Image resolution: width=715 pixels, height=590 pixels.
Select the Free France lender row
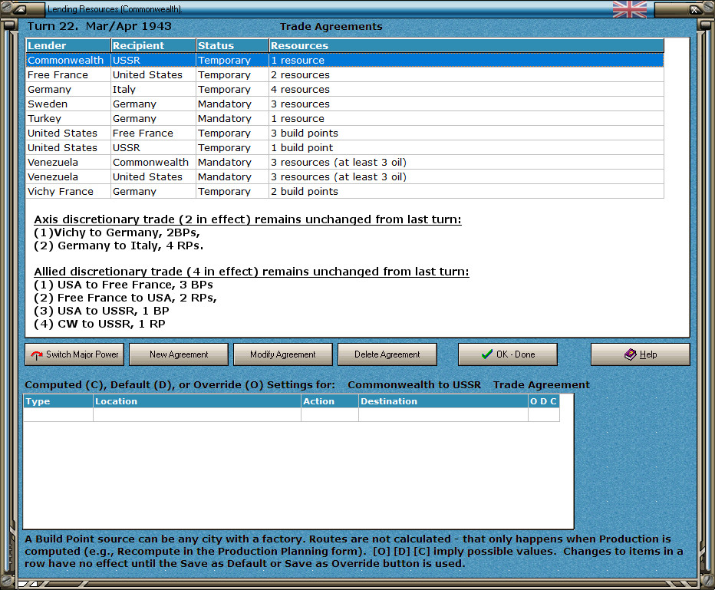pos(344,74)
